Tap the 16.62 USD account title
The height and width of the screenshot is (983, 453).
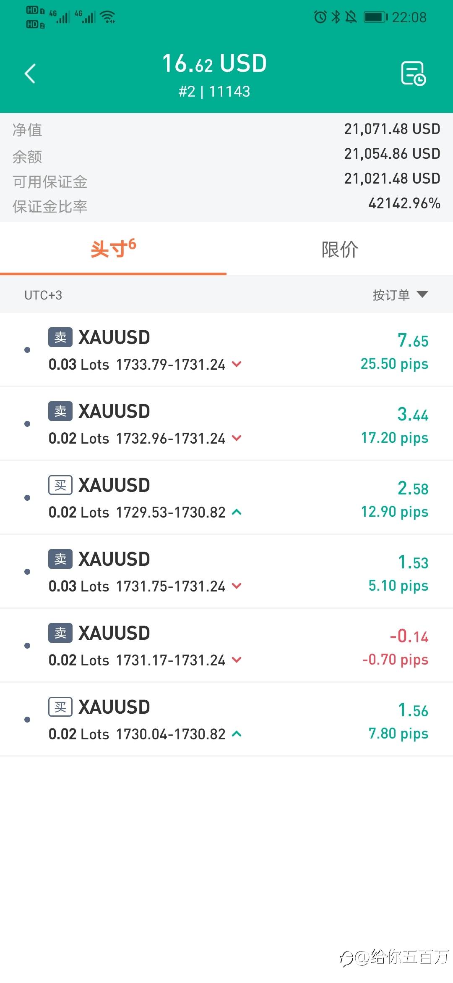click(x=214, y=64)
